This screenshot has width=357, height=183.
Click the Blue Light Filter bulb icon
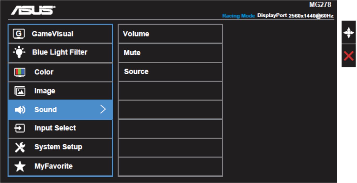click(19, 53)
